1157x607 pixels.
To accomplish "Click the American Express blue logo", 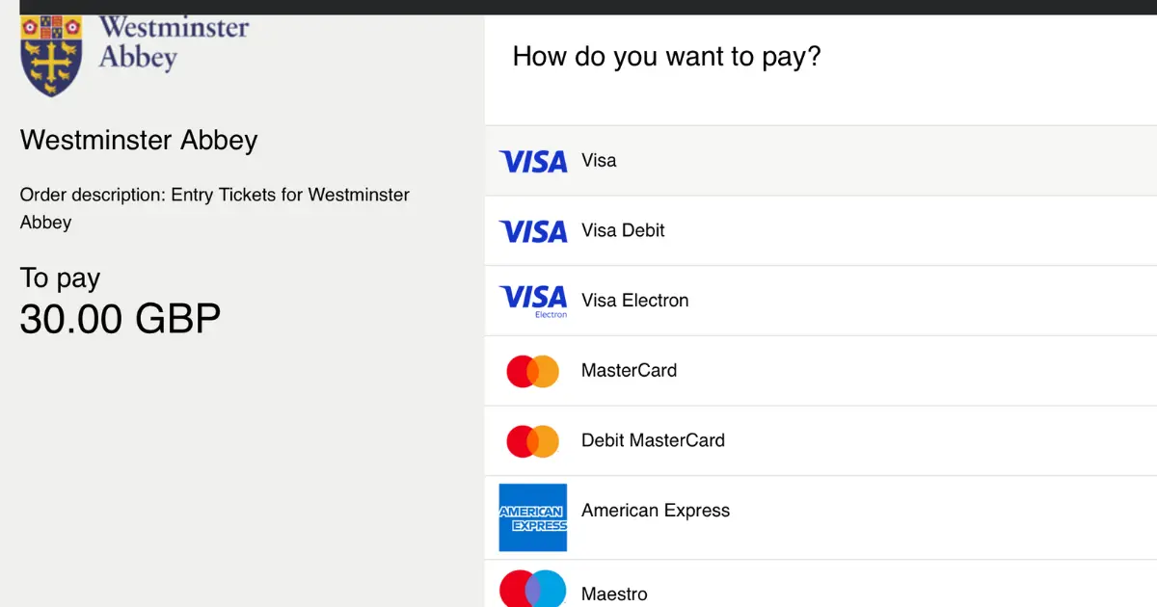I will (533, 517).
